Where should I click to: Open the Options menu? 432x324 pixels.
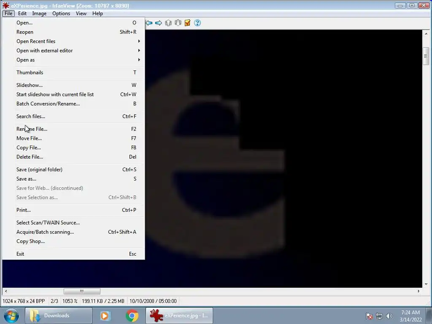61,13
